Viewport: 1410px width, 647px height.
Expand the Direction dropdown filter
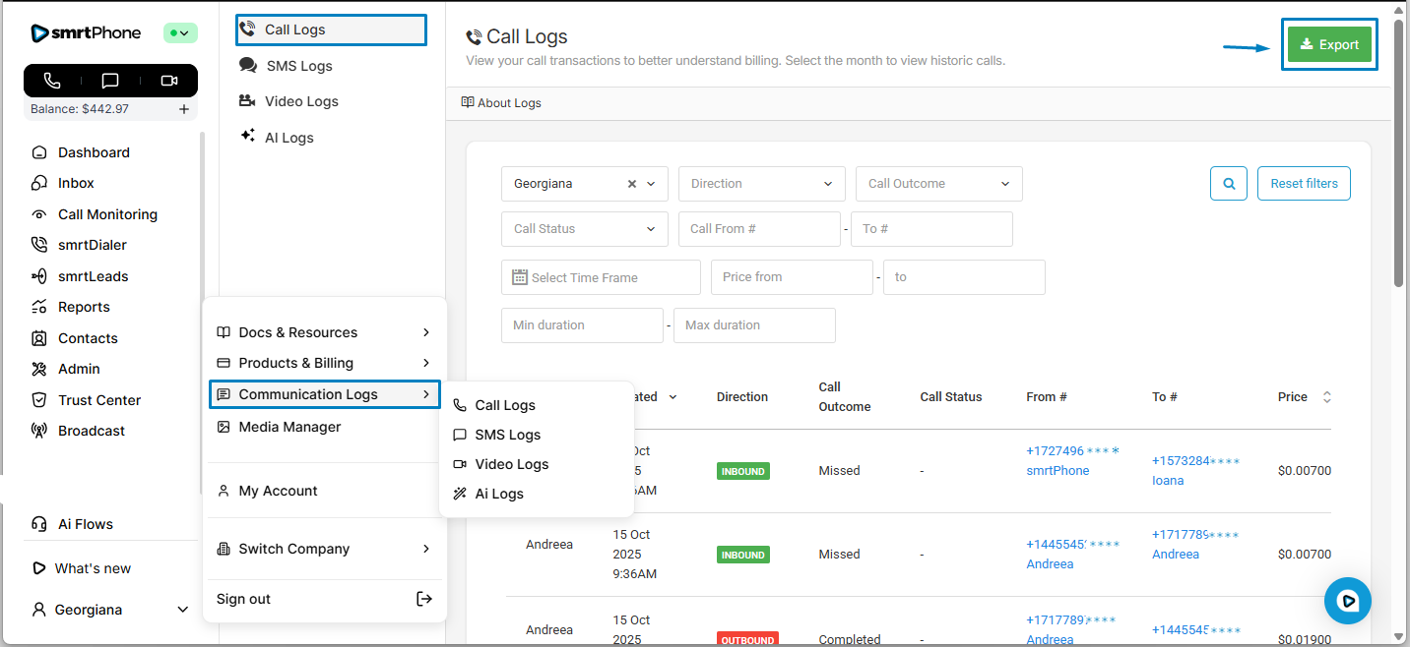(761, 184)
